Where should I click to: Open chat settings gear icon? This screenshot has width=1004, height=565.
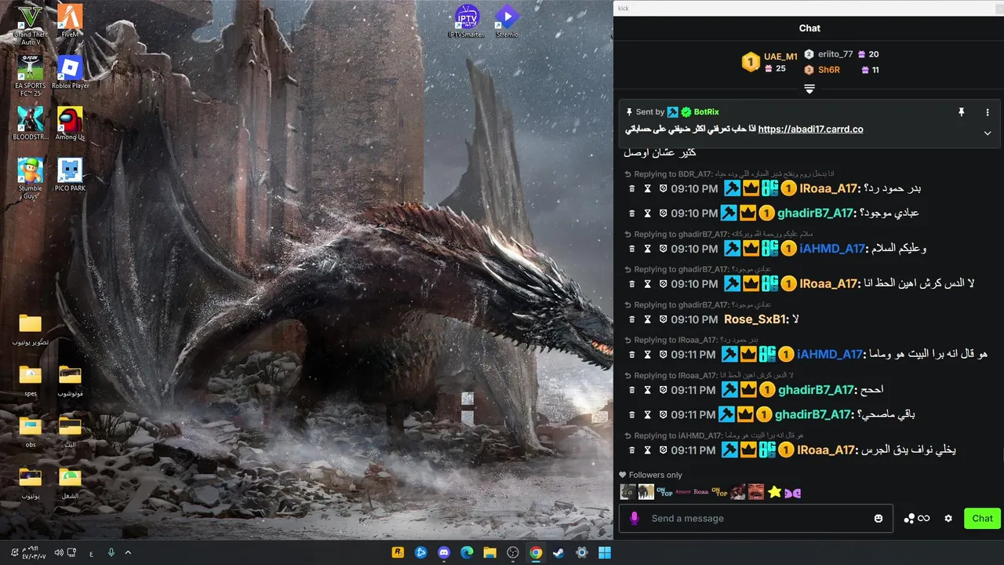pos(948,518)
